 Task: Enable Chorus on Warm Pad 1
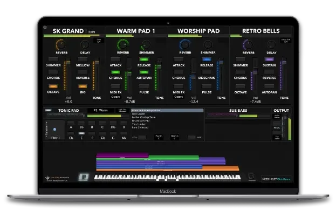point(116,72)
